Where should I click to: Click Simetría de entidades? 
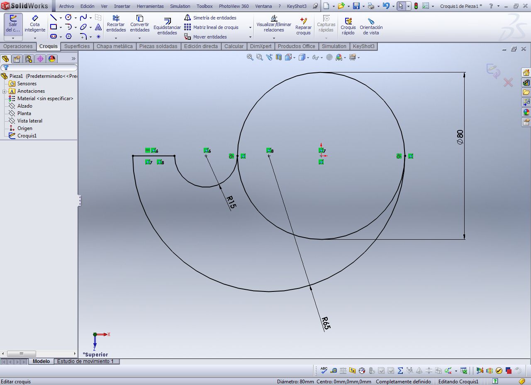click(210, 18)
